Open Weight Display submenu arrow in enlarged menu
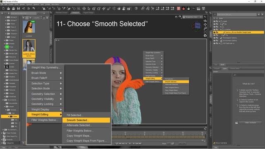Viewport: 265px width, 149px height. [x=61, y=109]
